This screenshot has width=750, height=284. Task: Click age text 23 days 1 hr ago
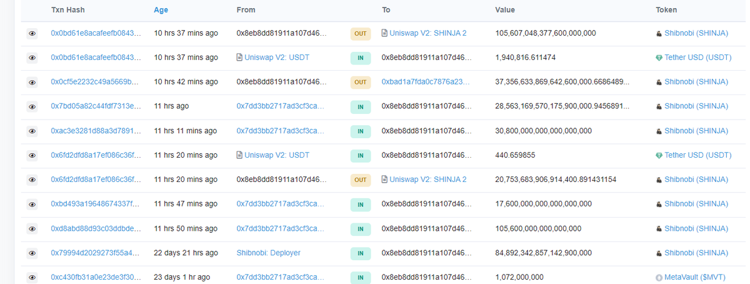[182, 277]
